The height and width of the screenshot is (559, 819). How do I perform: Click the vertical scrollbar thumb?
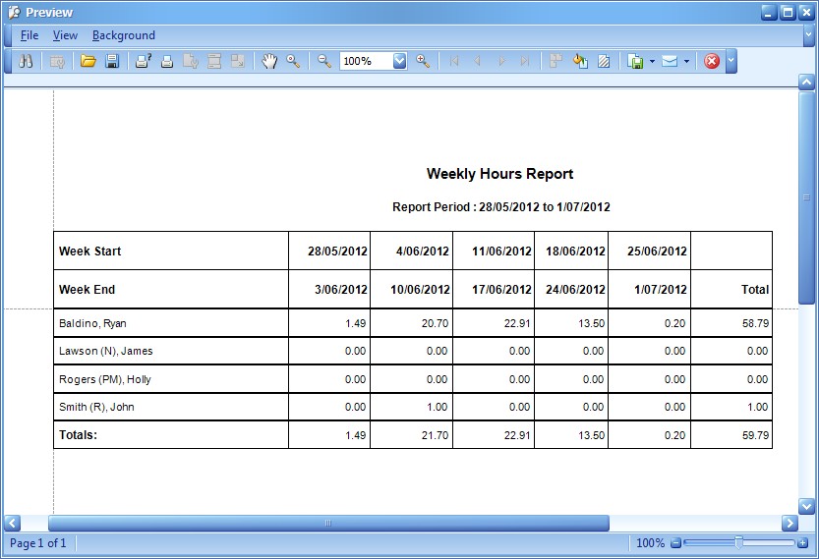806,196
